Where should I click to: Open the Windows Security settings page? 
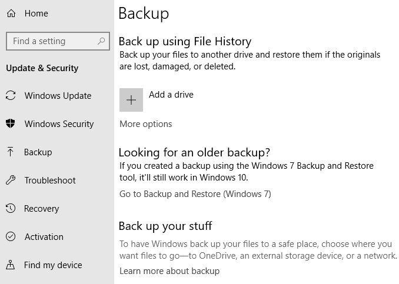57,124
